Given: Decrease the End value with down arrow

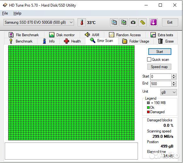Looking at the screenshot, I should tap(174, 85).
